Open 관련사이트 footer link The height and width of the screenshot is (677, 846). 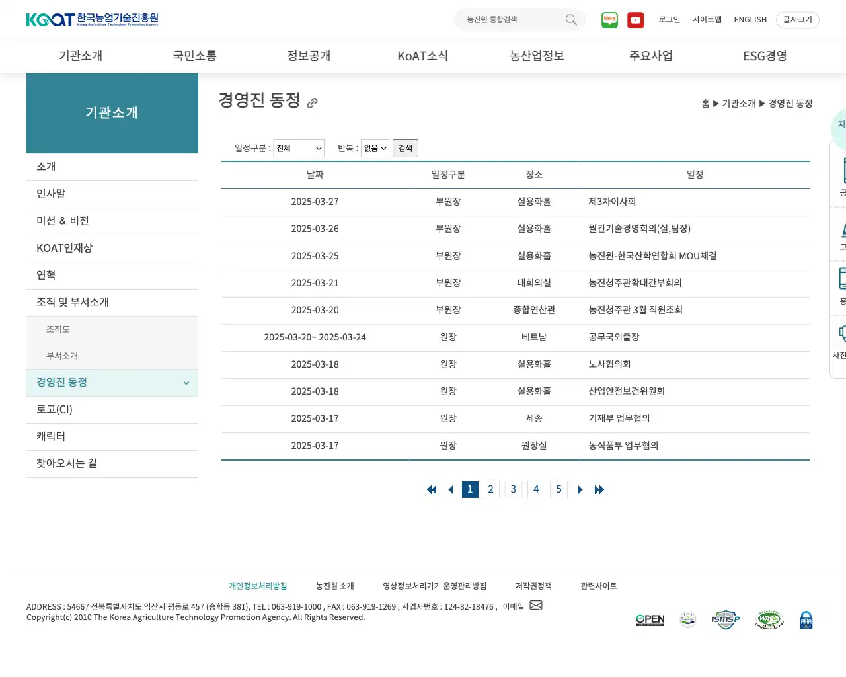coord(599,586)
